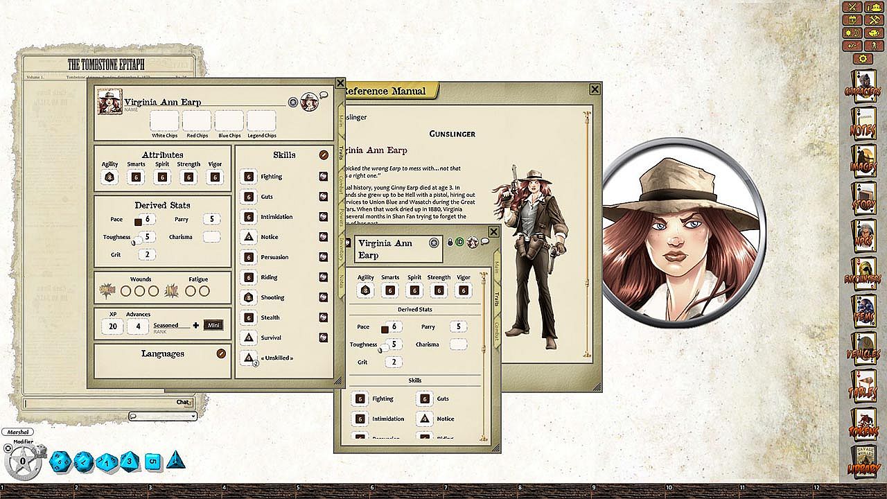Image resolution: width=887 pixels, height=499 pixels.
Task: Click the Notice d4 skill die
Action: tap(248, 237)
